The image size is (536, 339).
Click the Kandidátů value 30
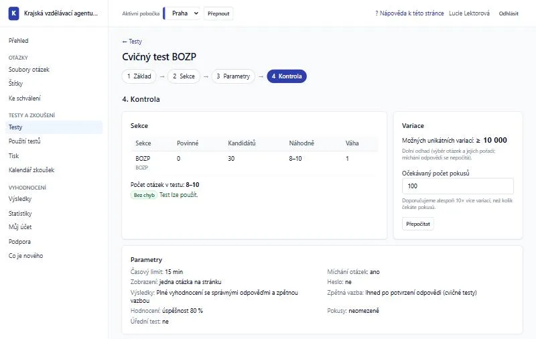coord(231,159)
